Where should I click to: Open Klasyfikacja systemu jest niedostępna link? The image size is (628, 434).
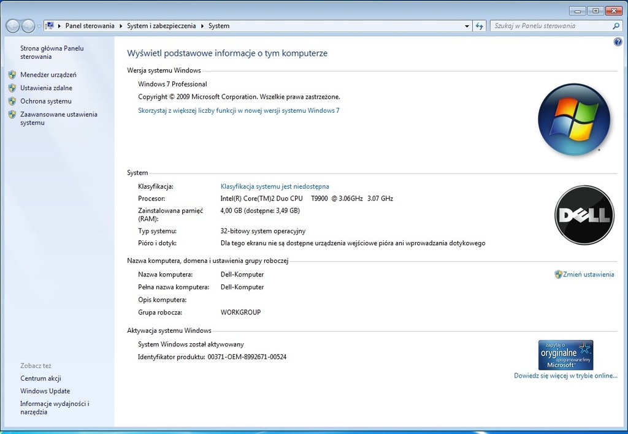tap(275, 186)
